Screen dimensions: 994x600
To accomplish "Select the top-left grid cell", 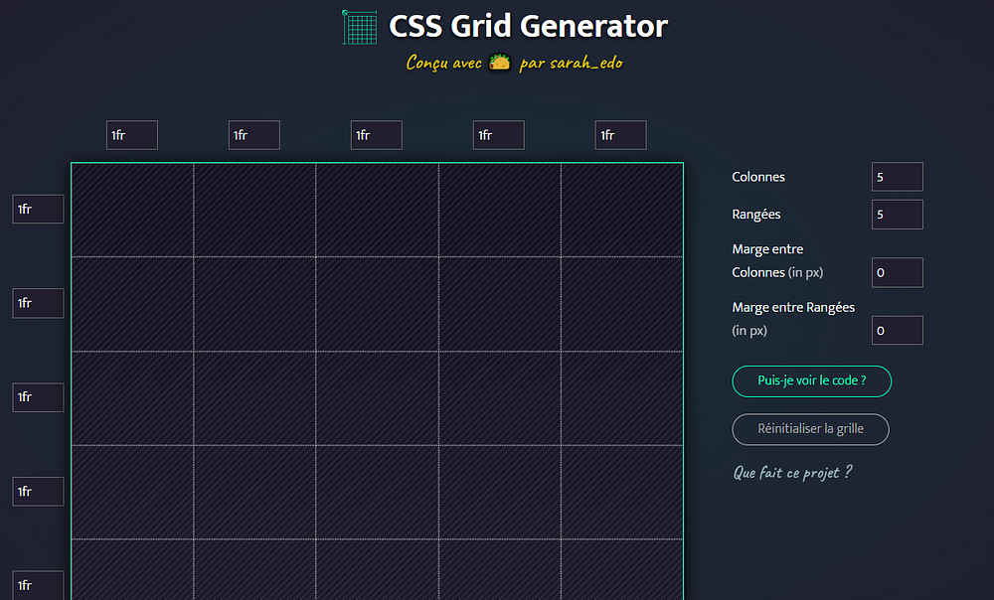I will [x=132, y=210].
